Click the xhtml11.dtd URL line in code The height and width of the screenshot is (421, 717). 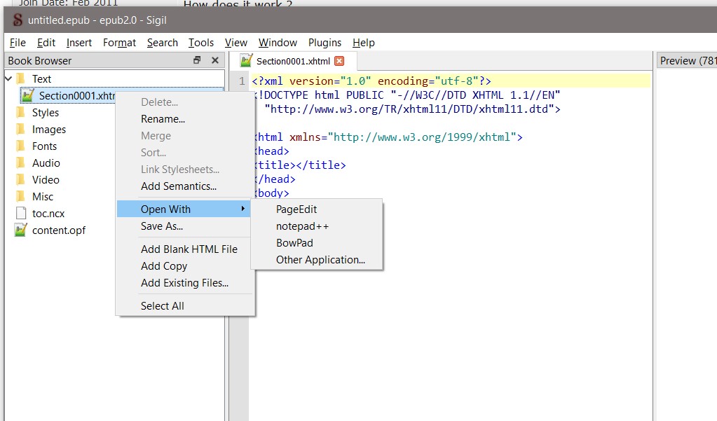(x=412, y=109)
